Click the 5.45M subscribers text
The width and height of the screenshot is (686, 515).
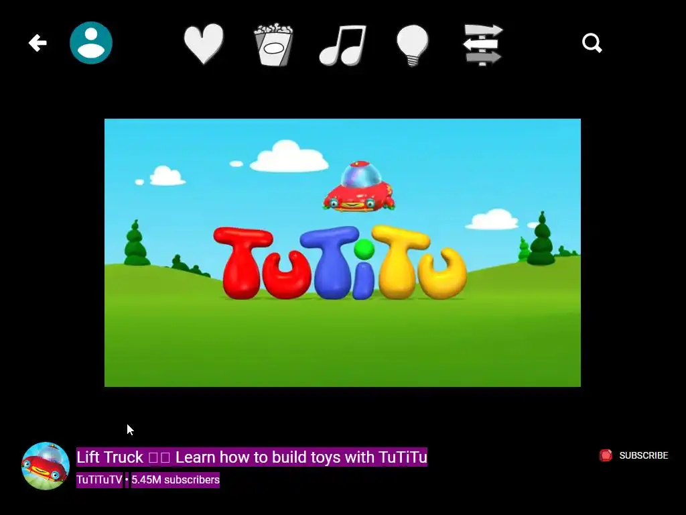176,480
